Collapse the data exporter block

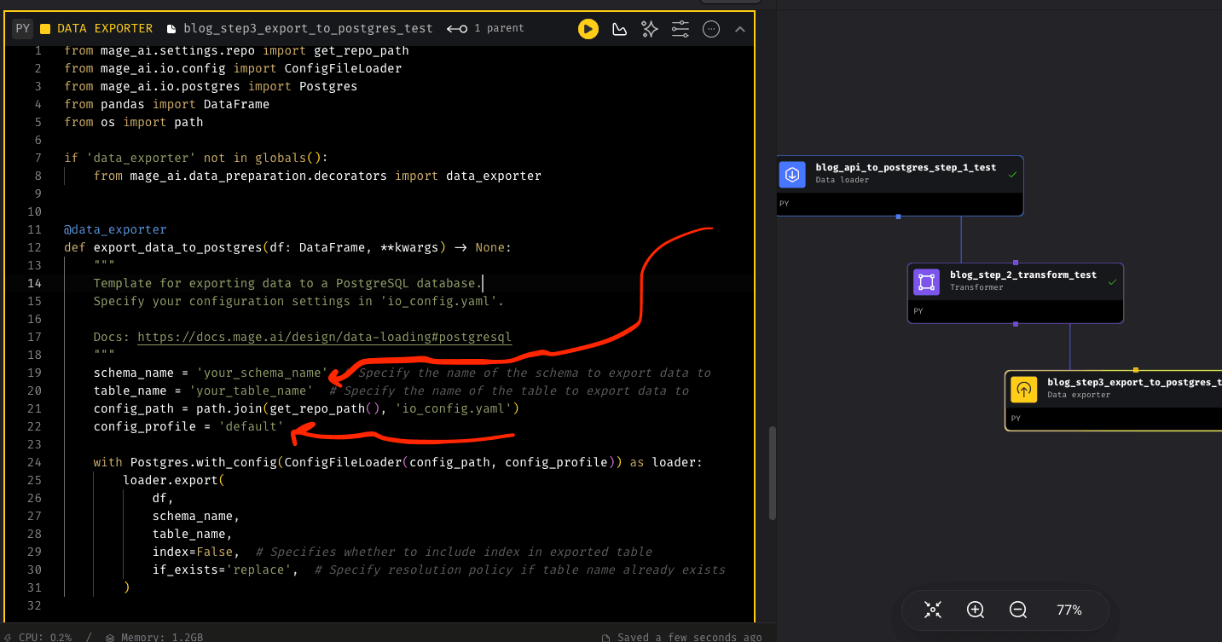[740, 29]
